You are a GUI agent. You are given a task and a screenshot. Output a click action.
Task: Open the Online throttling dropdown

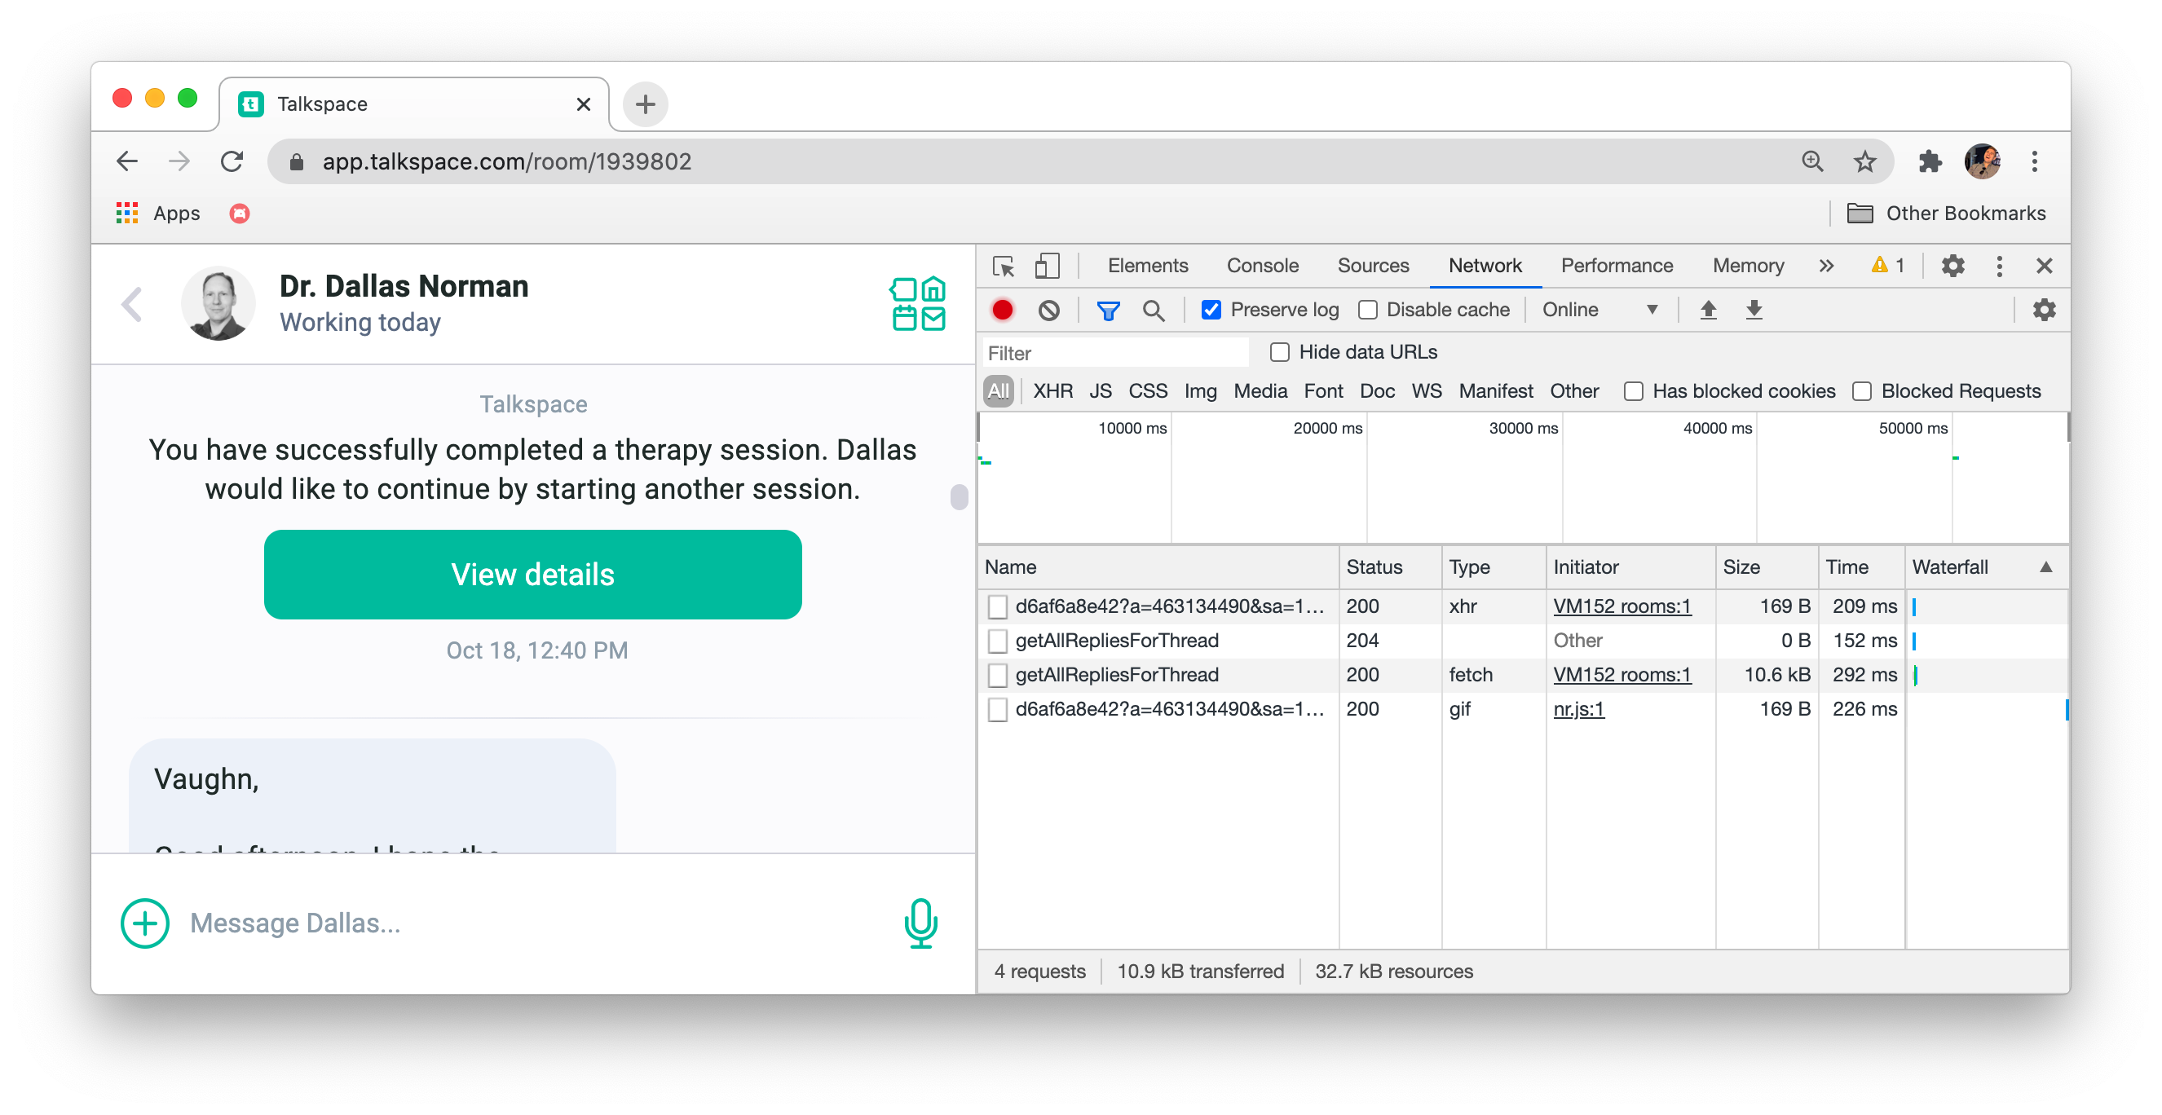pyautogui.click(x=1600, y=310)
